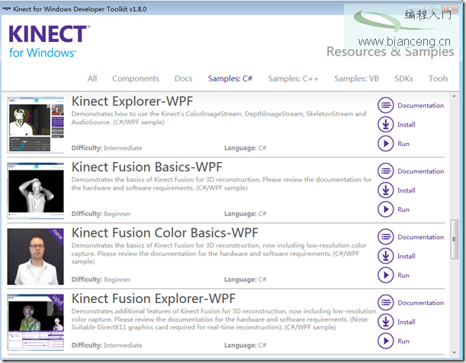Click Install text for Kinect Fusion Color Basics-WPF
Screen dimensions: 466x363
click(407, 256)
